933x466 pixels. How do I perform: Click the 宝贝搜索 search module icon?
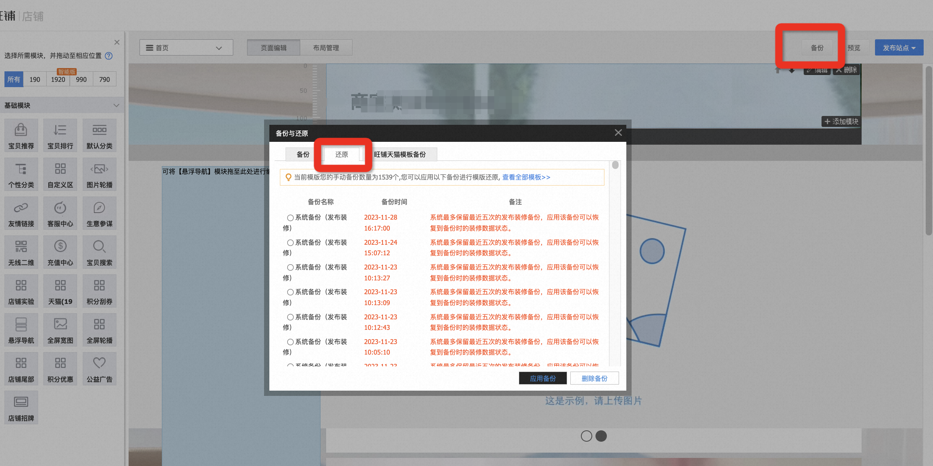tap(99, 252)
